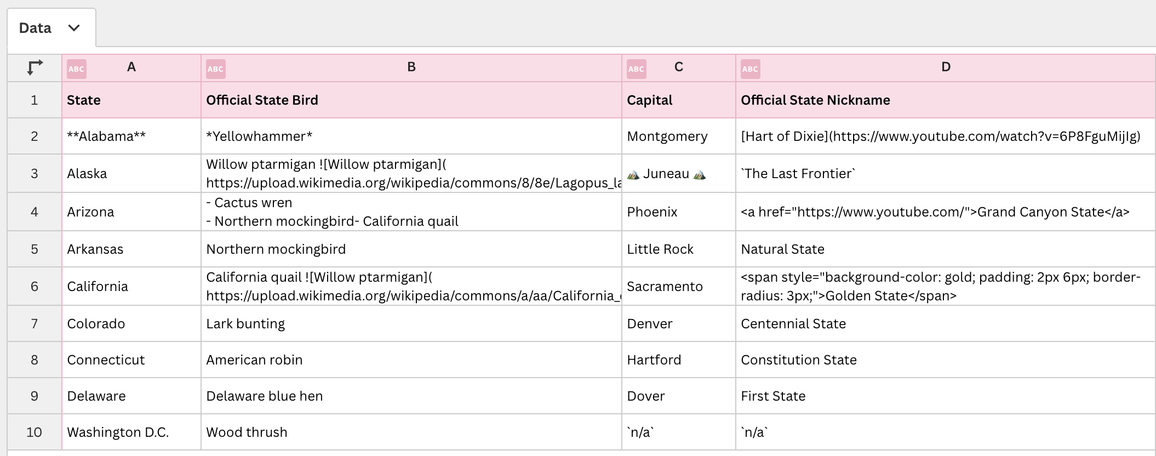The width and height of the screenshot is (1156, 456).
Task: Switch to the Data tab
Action: tap(35, 28)
